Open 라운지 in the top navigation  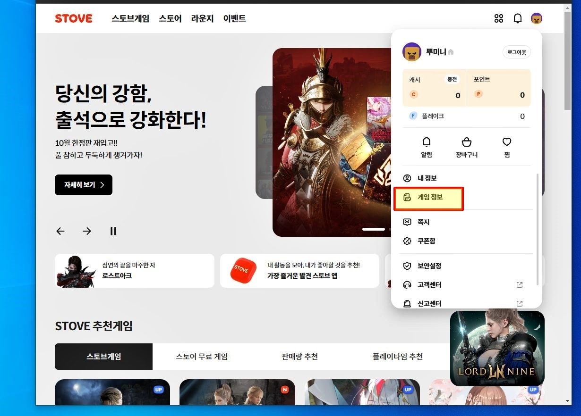pyautogui.click(x=202, y=18)
